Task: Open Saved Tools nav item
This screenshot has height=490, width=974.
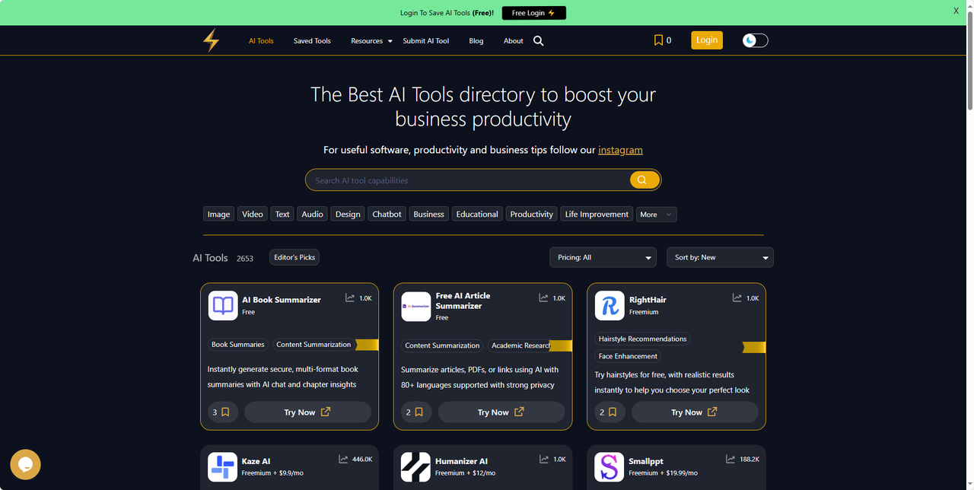Action: pos(312,41)
